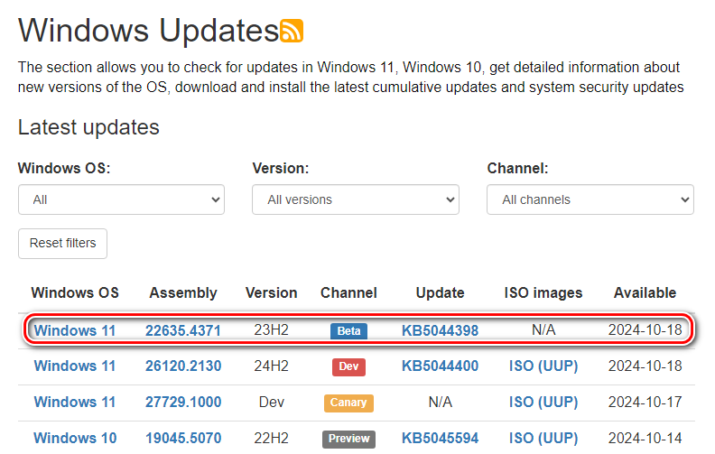
Task: Click the Reset filters button
Action: coord(63,244)
